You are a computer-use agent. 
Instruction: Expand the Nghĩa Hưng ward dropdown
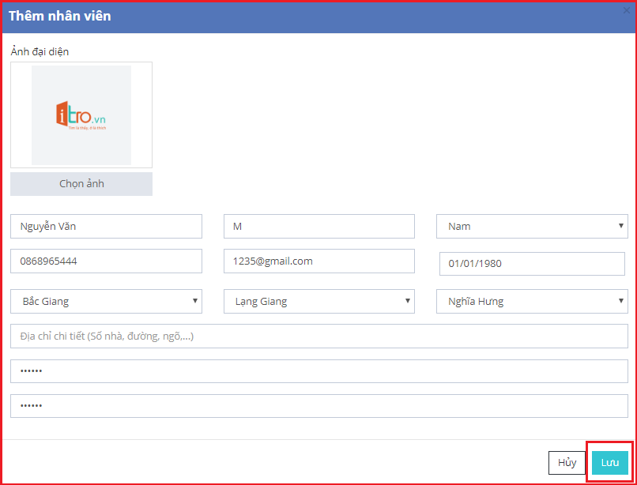pyautogui.click(x=531, y=301)
